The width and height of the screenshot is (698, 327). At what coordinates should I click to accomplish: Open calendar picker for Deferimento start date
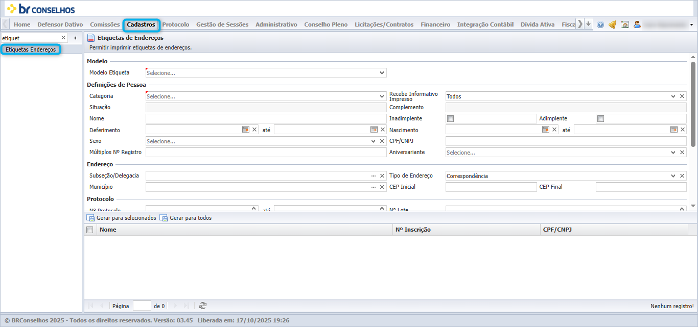245,130
